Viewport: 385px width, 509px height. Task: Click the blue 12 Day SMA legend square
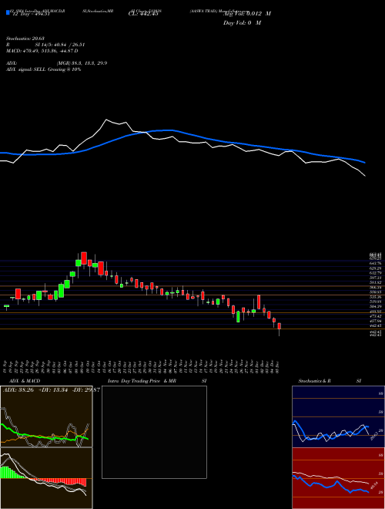pyautogui.click(x=8, y=12)
